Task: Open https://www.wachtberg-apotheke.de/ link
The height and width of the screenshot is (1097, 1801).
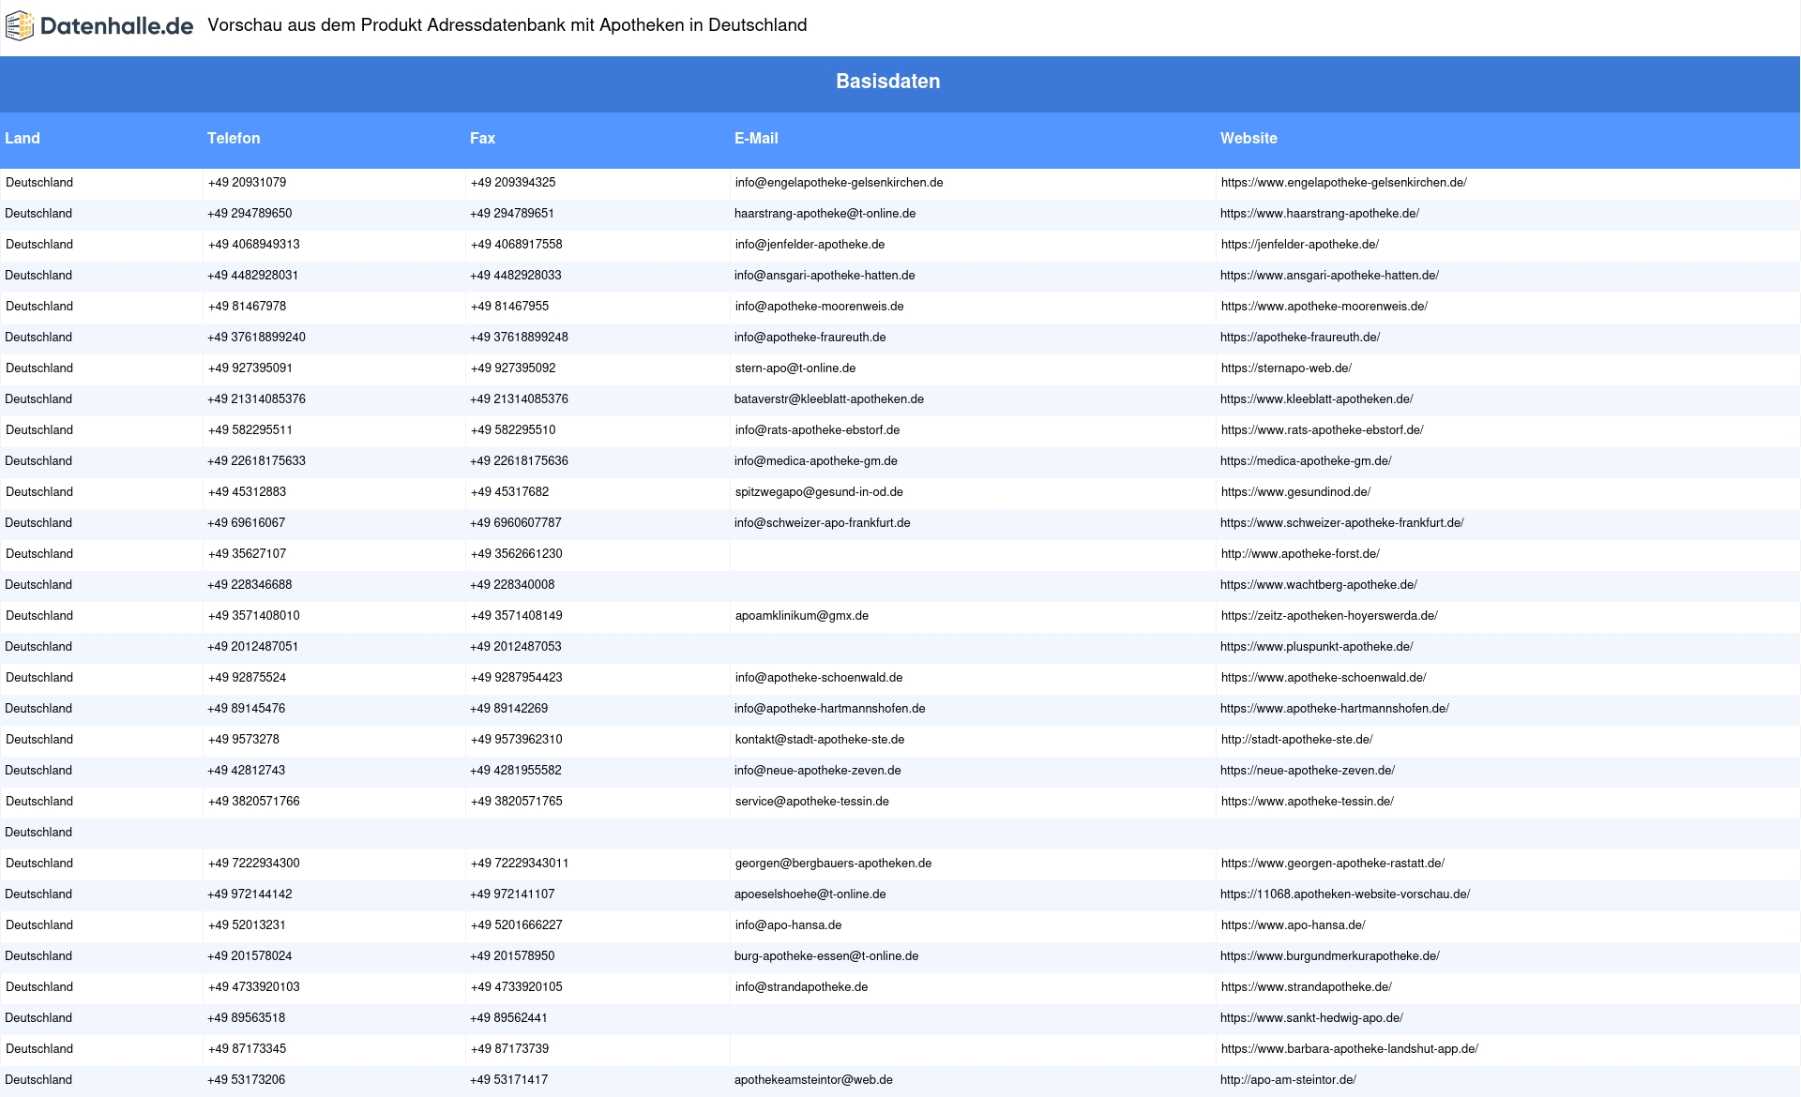Action: point(1319,585)
